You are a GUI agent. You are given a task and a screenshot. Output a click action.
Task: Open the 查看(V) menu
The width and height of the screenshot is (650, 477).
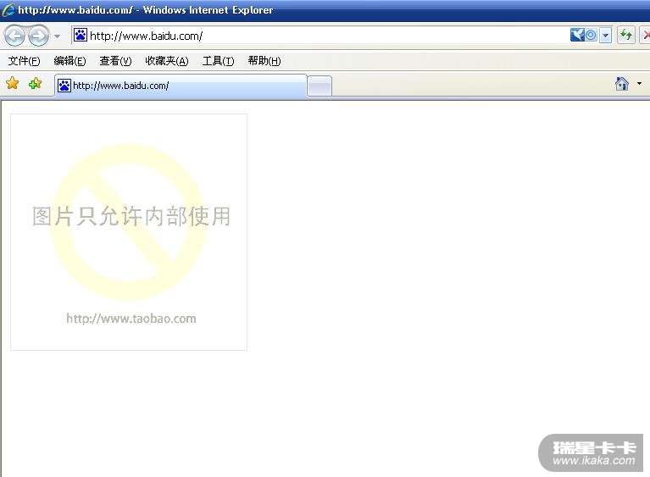[115, 61]
